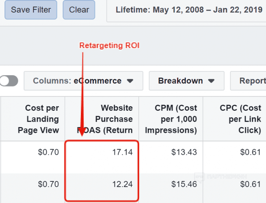Click the Save Filter button
Viewport: 266px width, 203px height.
pyautogui.click(x=31, y=9)
